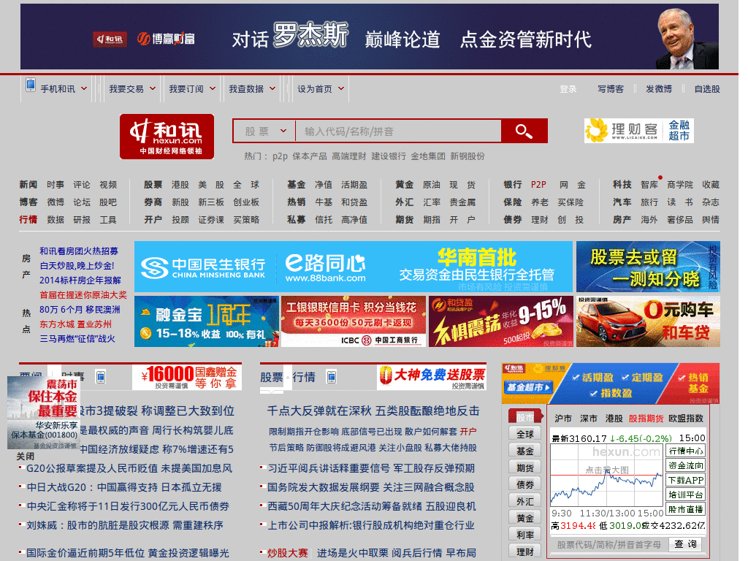The height and width of the screenshot is (561, 748).
Task: Open the 我查数据 dropdown
Action: (x=252, y=88)
